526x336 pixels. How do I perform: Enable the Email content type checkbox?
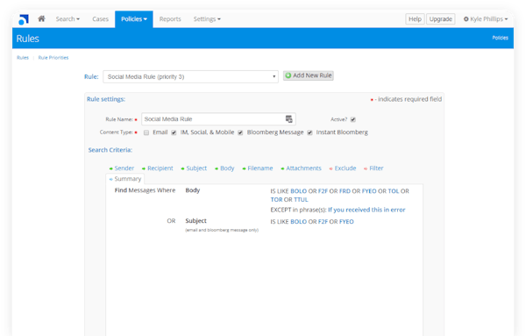pos(146,132)
